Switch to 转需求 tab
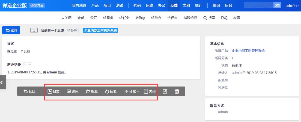Viewport: 301px width, 122px height. point(108,18)
